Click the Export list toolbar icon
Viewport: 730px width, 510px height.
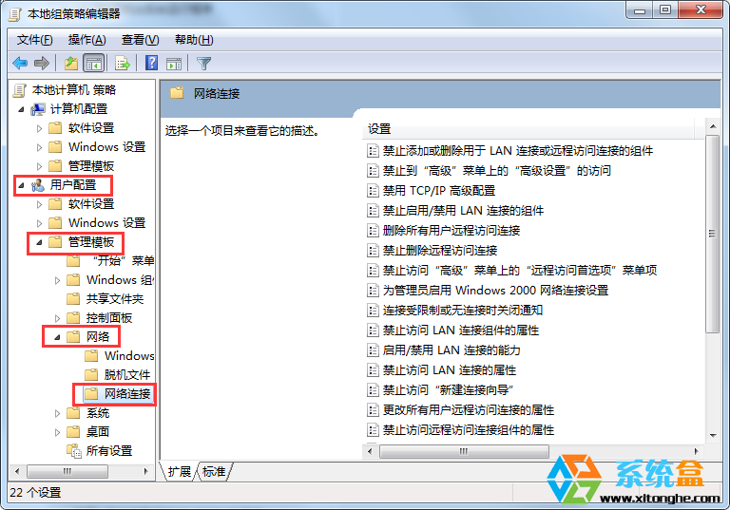tap(123, 63)
